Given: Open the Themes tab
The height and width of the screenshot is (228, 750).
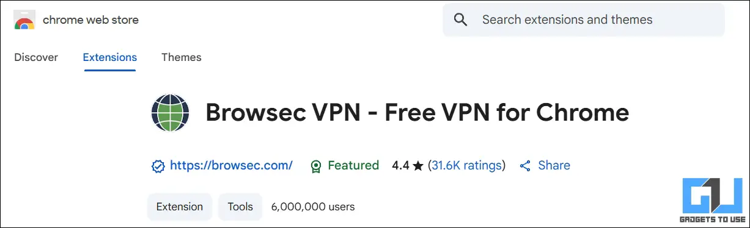Looking at the screenshot, I should tap(182, 57).
